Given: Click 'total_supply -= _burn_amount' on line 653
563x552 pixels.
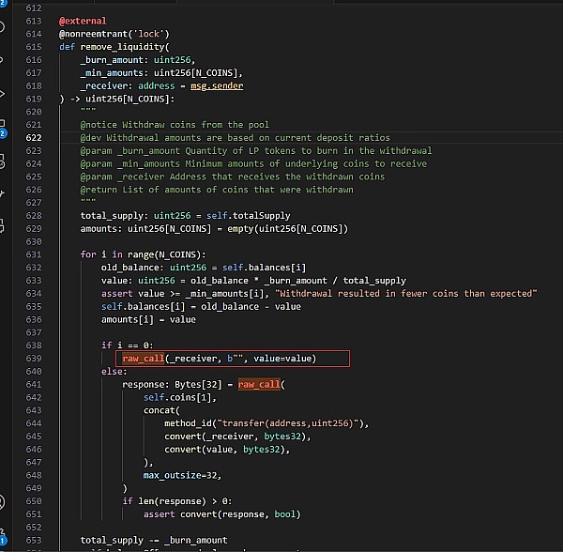Looking at the screenshot, I should pos(154,540).
